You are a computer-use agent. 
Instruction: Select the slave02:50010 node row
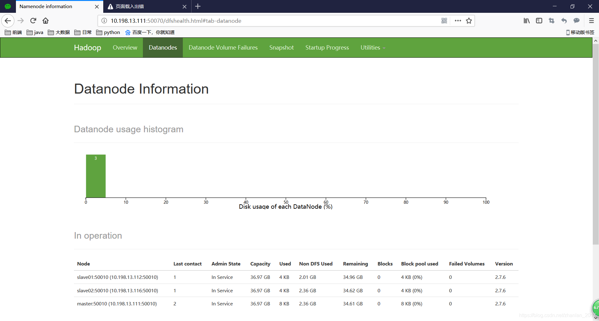(x=296, y=290)
